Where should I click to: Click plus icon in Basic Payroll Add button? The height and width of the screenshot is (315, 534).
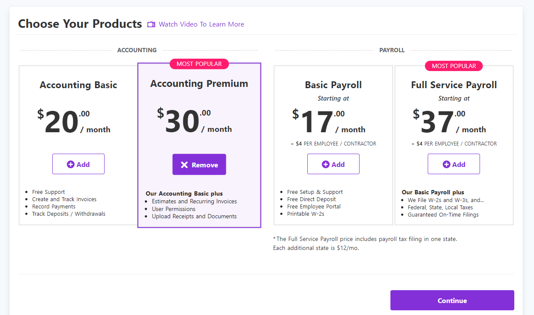(326, 164)
